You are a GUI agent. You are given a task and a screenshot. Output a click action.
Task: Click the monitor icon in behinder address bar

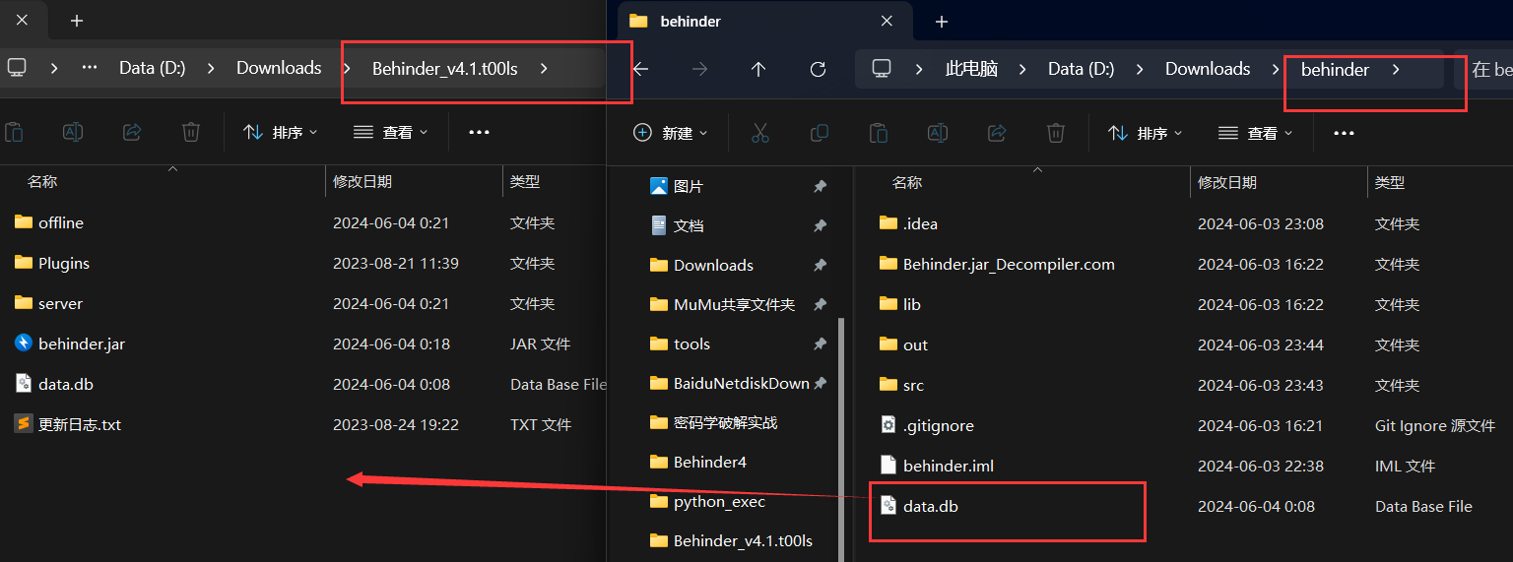tap(882, 69)
